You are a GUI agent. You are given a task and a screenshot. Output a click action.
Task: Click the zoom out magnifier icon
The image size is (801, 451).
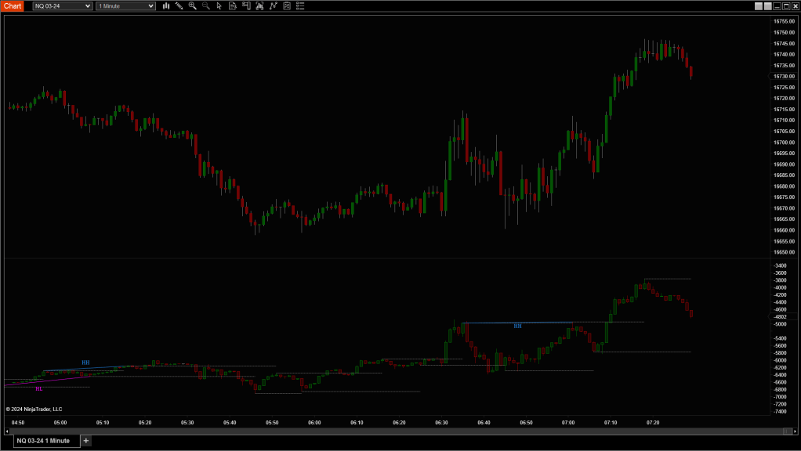point(205,5)
